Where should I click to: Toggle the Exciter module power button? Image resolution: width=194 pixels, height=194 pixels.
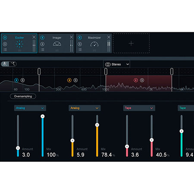coord(5,38)
